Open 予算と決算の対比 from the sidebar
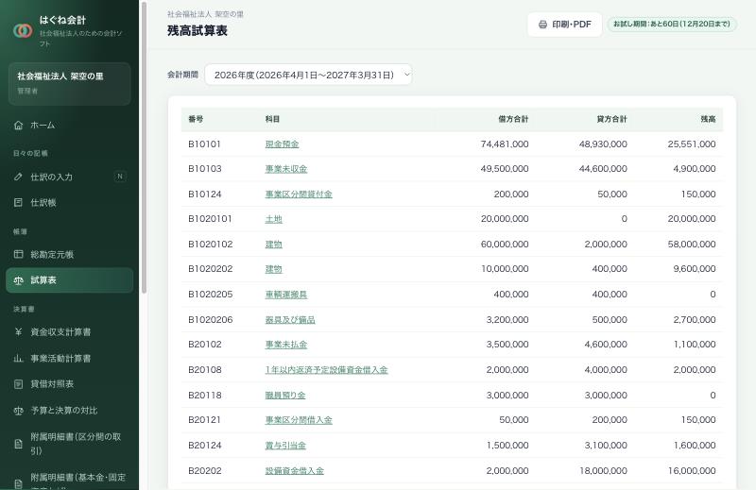The image size is (756, 490). point(69,411)
